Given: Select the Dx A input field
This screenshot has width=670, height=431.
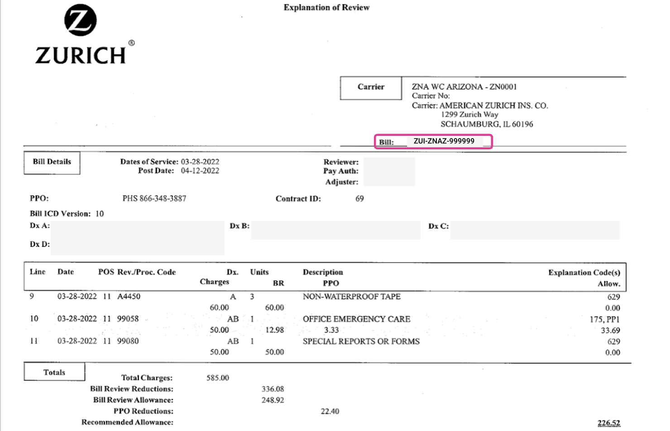Looking at the screenshot, I should (x=136, y=226).
